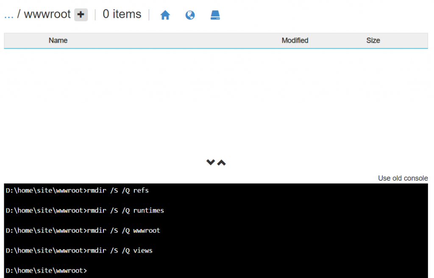Image resolution: width=434 pixels, height=278 pixels.
Task: Click the 0 items count label
Action: (x=122, y=14)
